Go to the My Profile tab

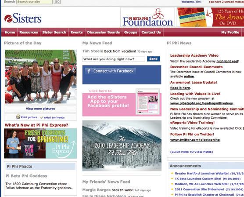click(x=230, y=32)
